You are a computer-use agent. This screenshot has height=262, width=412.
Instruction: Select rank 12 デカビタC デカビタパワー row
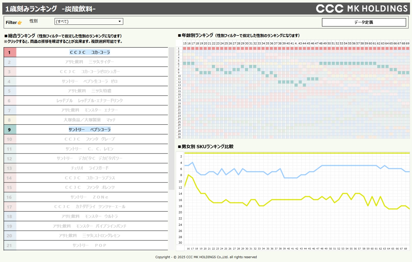click(x=86, y=158)
